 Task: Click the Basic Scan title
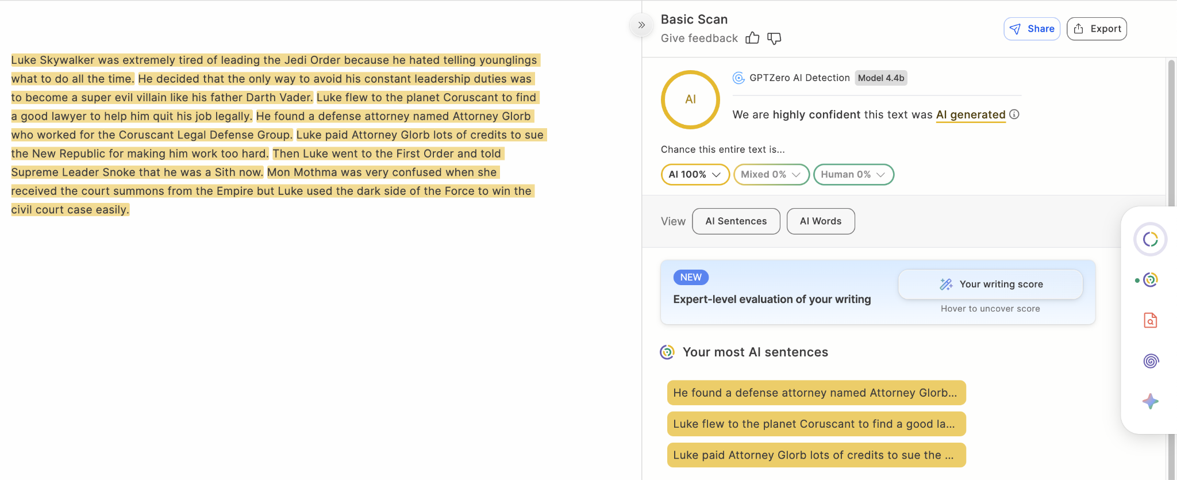point(694,20)
